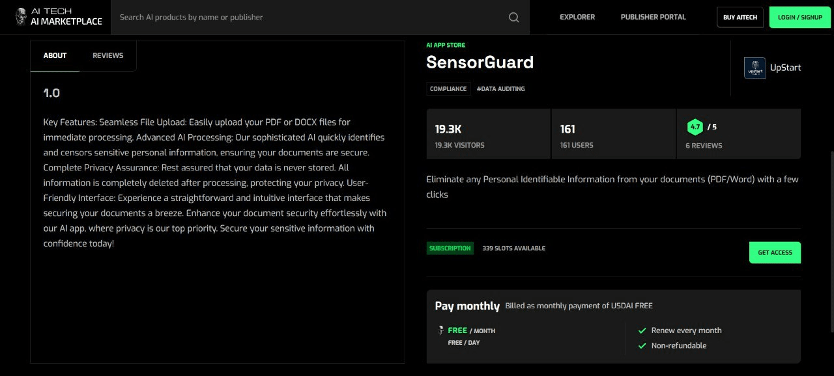834x376 pixels.
Task: Click the green 4.7 rating hexagon badge
Action: (695, 127)
